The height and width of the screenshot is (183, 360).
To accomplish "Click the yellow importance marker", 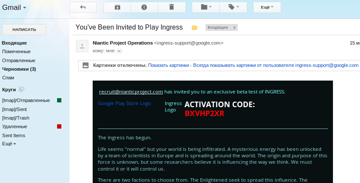I will (194, 28).
